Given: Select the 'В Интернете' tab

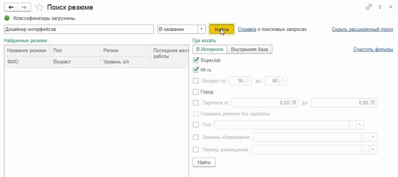Looking at the screenshot, I should click(210, 49).
